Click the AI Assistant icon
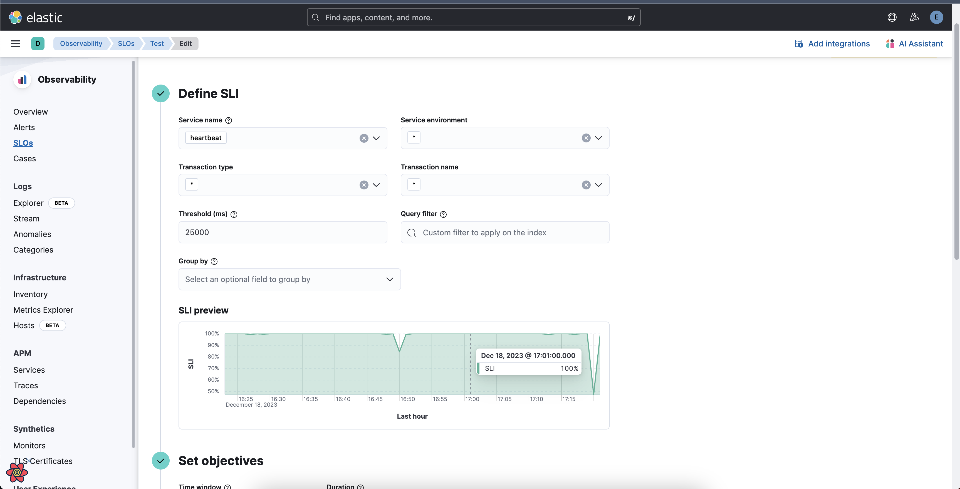The height and width of the screenshot is (489, 960). tap(890, 44)
